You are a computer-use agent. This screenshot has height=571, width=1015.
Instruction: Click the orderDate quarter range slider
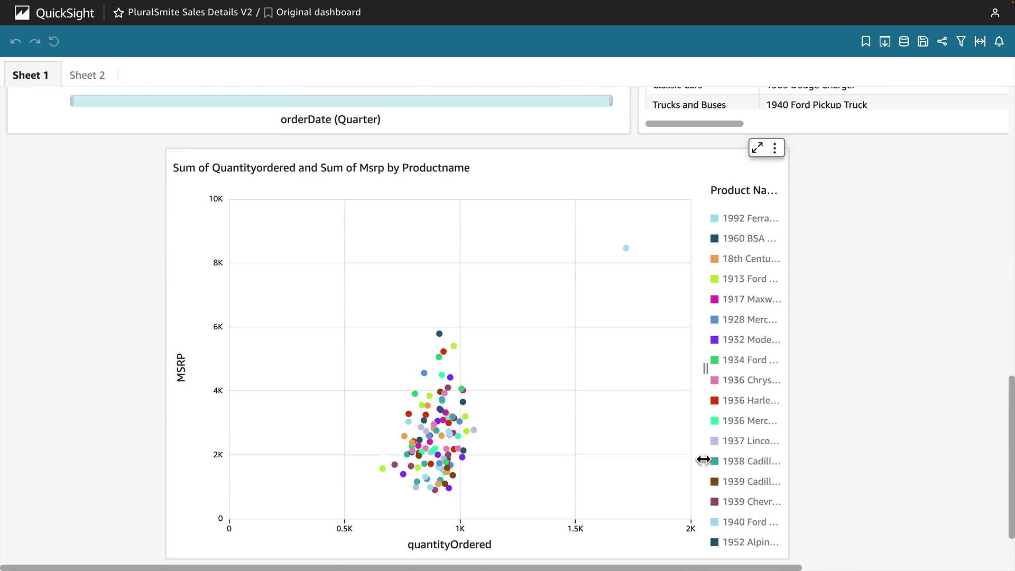(341, 101)
